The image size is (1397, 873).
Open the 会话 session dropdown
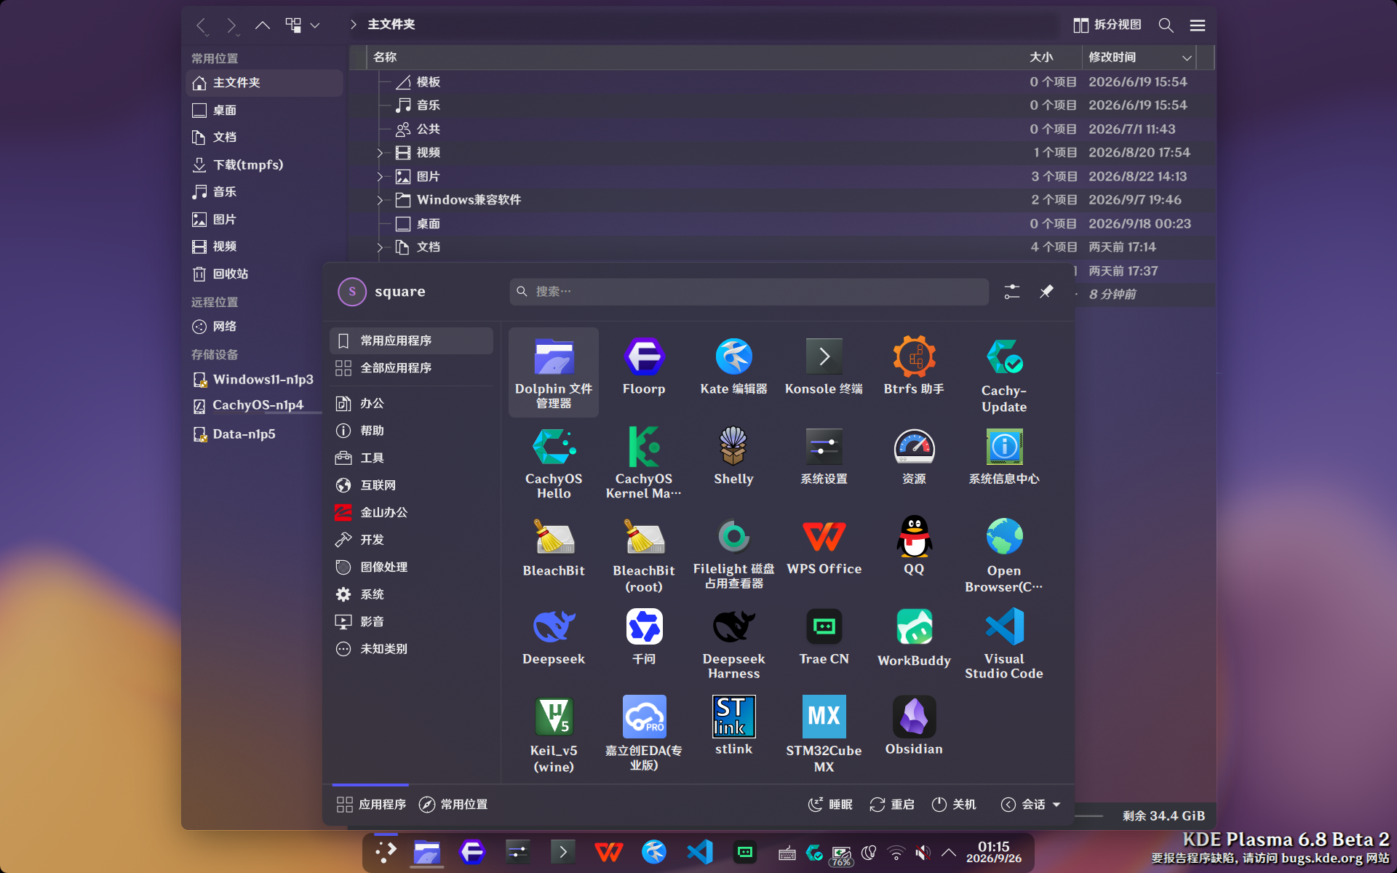point(1030,804)
